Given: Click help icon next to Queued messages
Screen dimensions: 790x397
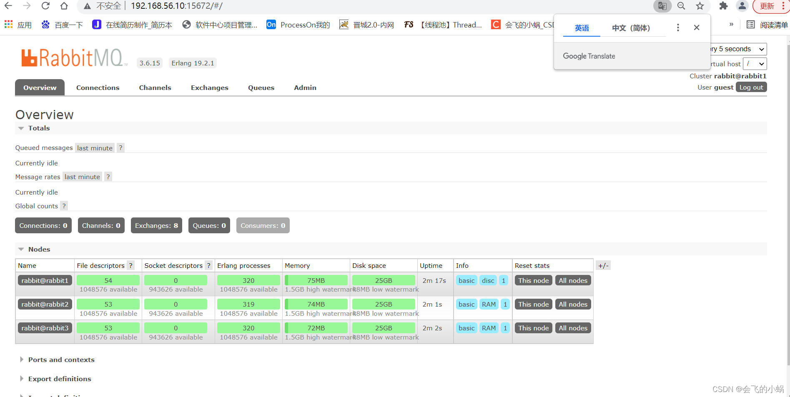Looking at the screenshot, I should click(x=120, y=148).
